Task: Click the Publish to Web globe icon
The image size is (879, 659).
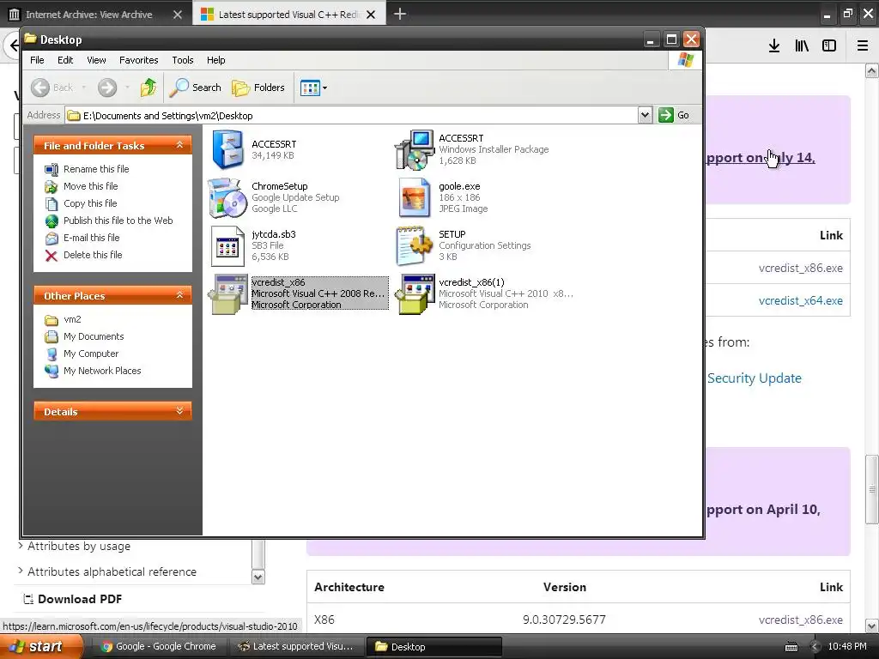Action: 52,221
